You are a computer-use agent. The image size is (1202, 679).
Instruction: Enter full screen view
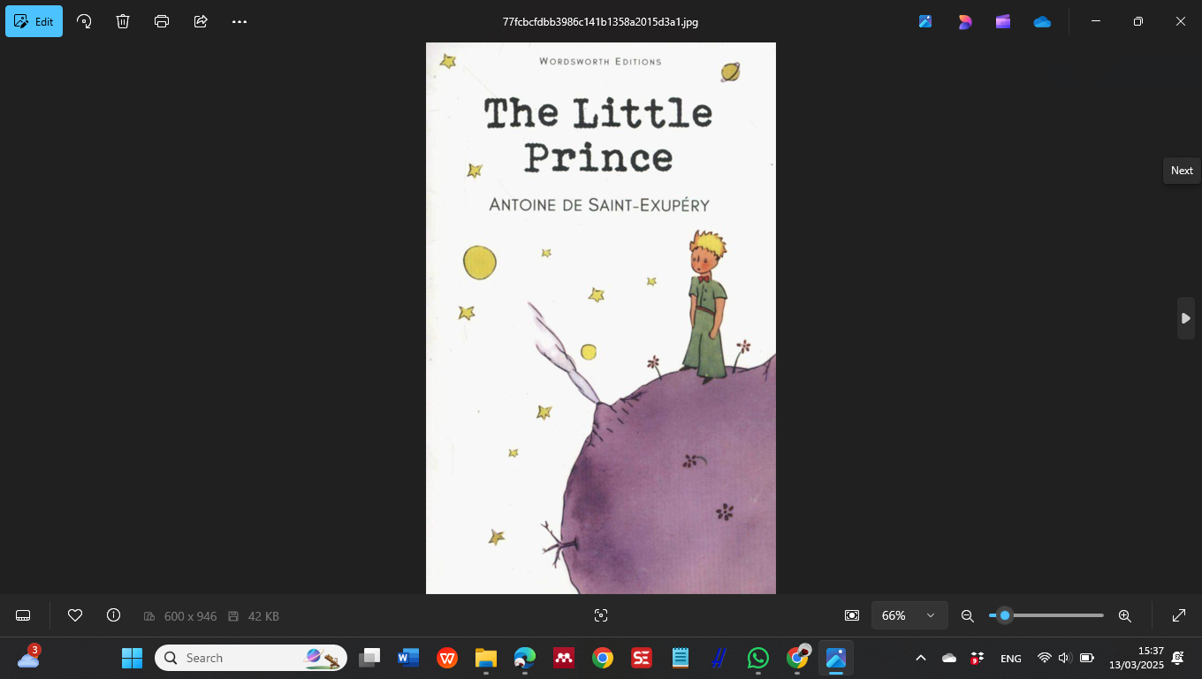[x=1179, y=615]
